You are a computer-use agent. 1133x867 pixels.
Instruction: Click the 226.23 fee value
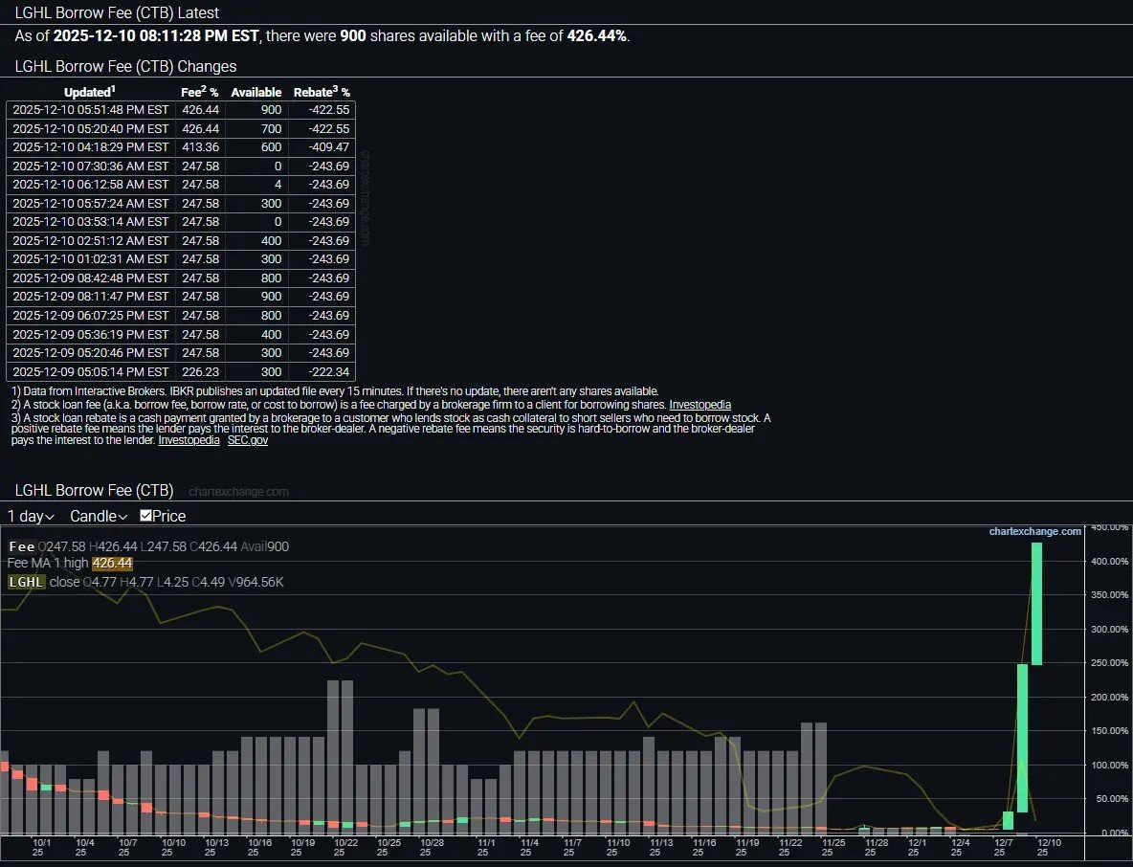click(x=200, y=371)
